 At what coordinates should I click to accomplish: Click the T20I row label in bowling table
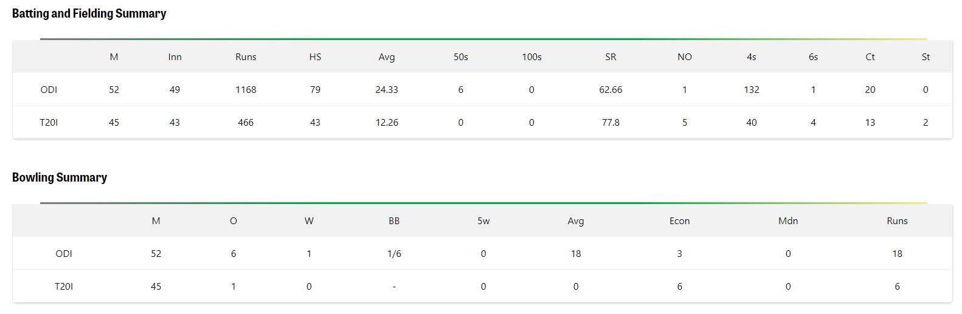tap(64, 287)
